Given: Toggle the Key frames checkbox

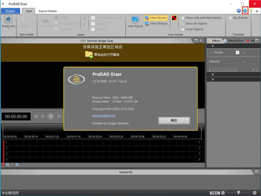Looking at the screenshot, I should click(230, 18).
